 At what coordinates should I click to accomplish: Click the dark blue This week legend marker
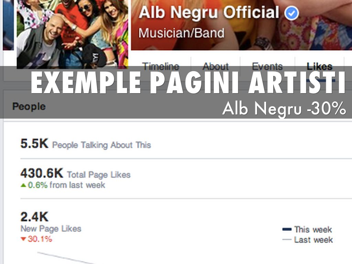pos(287,229)
